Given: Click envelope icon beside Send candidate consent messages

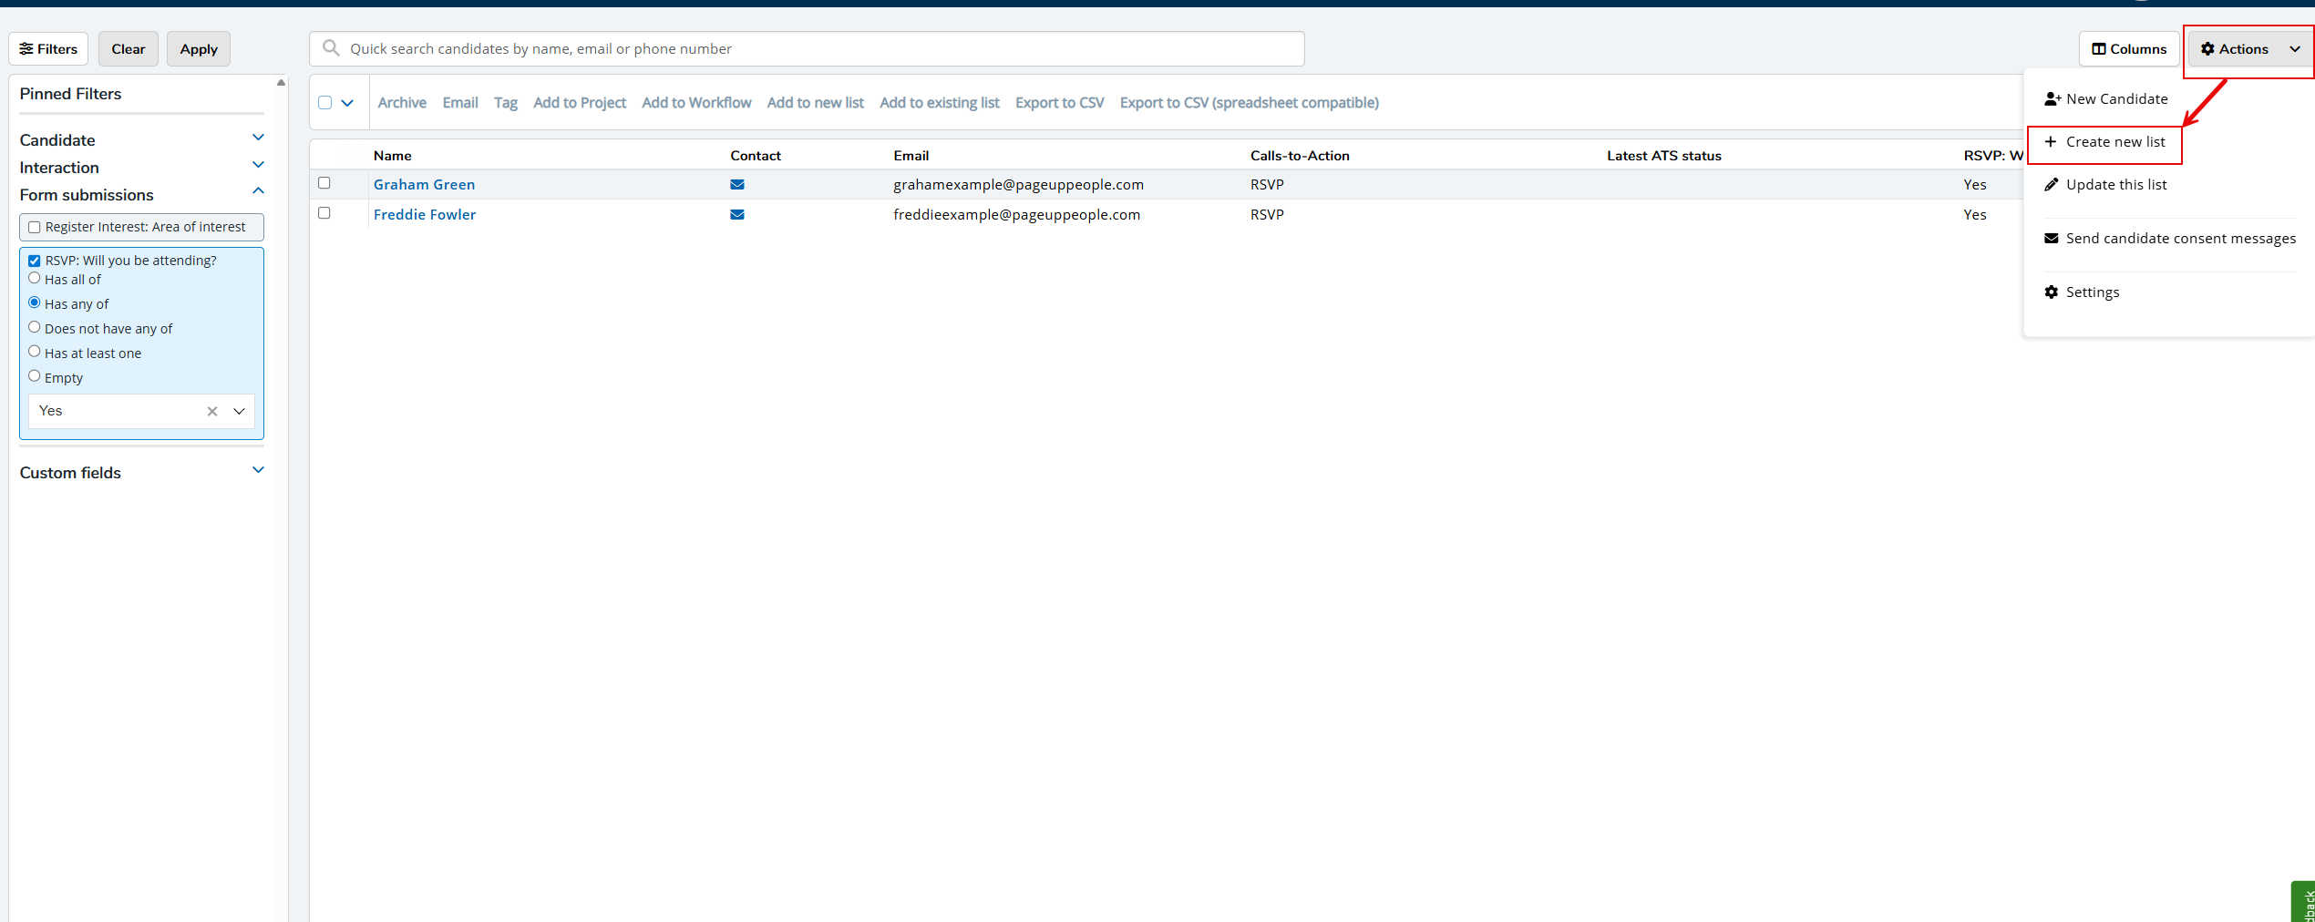Looking at the screenshot, I should click(2052, 239).
